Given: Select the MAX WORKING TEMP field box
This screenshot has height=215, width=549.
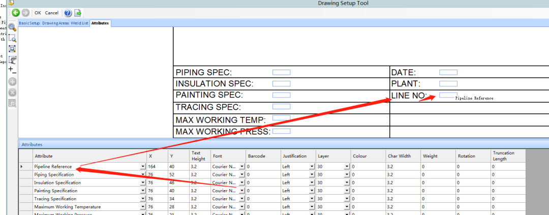Looking at the screenshot, I should click(x=282, y=118).
